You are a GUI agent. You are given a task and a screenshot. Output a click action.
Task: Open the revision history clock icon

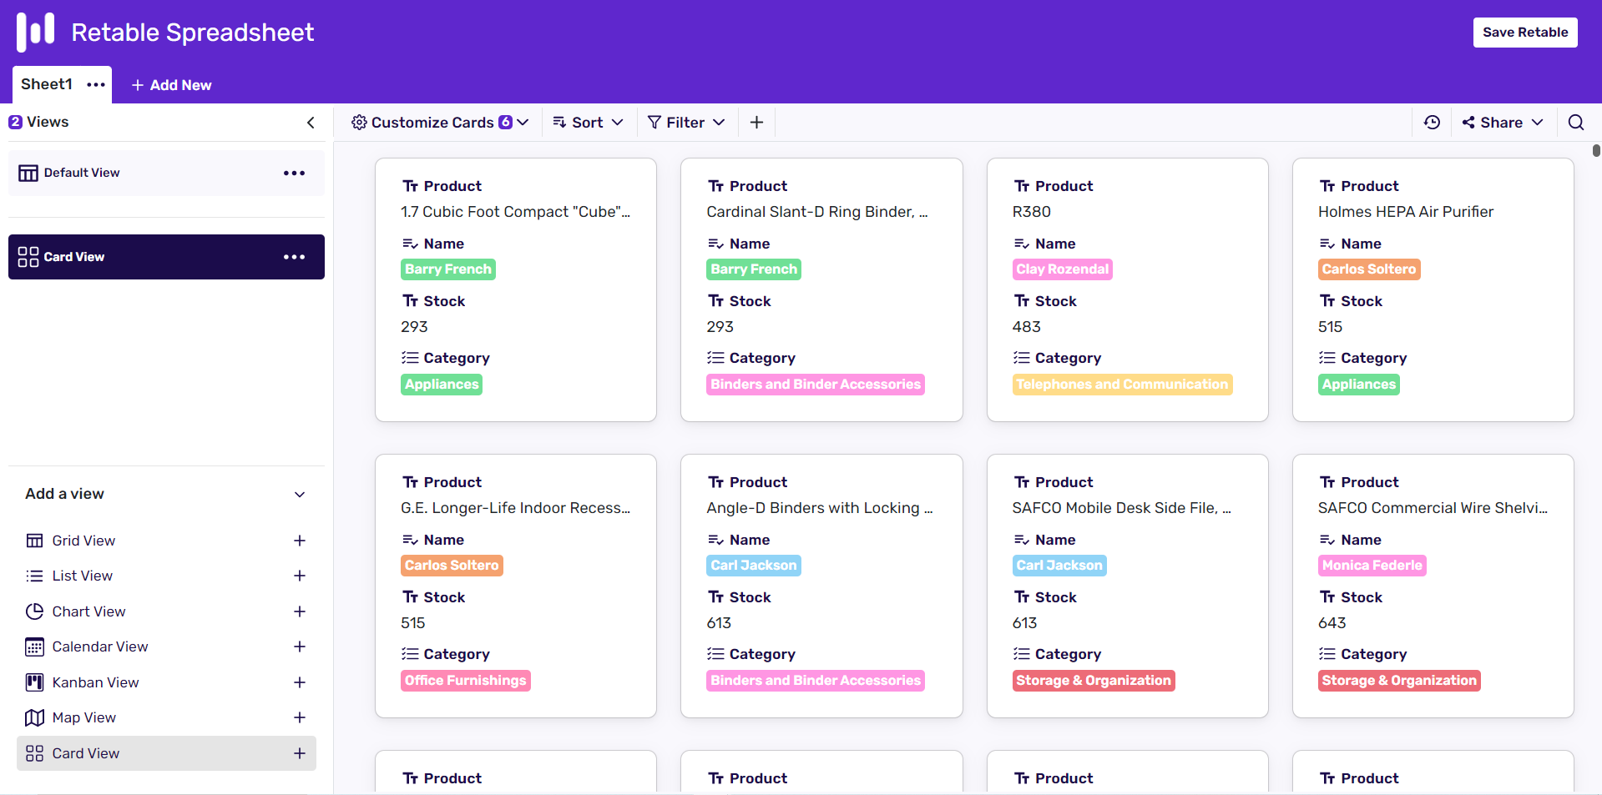pyautogui.click(x=1432, y=123)
